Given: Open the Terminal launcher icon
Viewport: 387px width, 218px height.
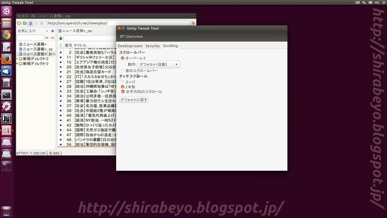Looking at the screenshot, I should coord(7,95).
